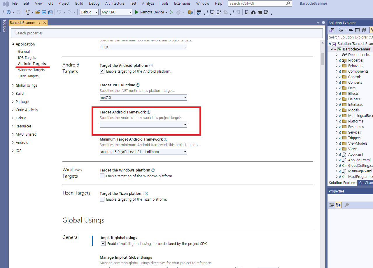Click the Undo arrow icon

[x=59, y=12]
